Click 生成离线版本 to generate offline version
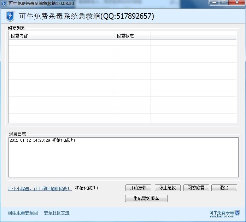The height and width of the screenshot is (222, 246). pyautogui.click(x=146, y=199)
